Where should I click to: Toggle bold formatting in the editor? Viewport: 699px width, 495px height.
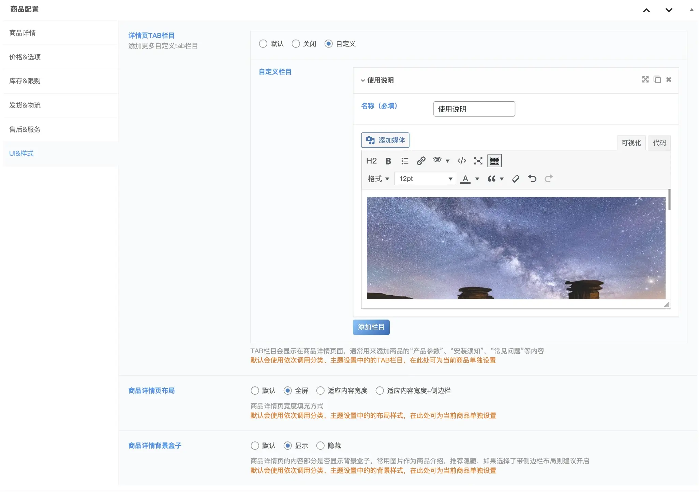[388, 160]
